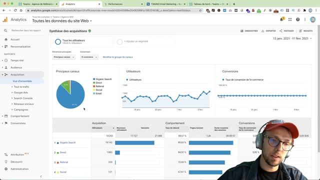Open the notifications bell icon

282,19
